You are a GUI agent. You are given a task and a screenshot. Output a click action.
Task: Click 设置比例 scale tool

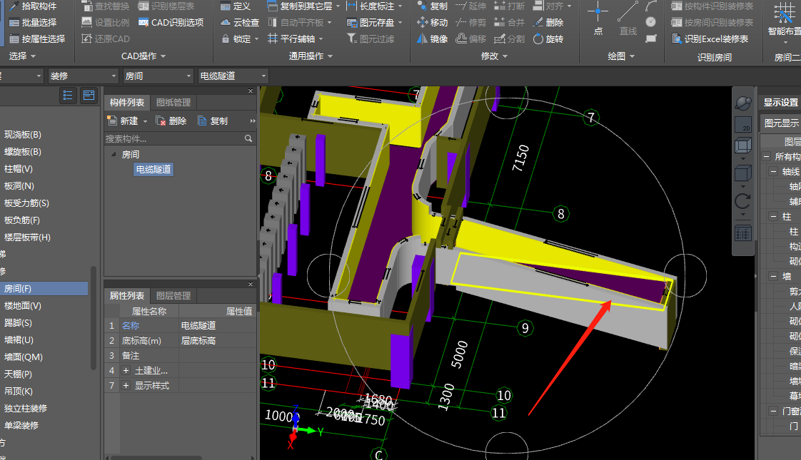click(x=106, y=22)
